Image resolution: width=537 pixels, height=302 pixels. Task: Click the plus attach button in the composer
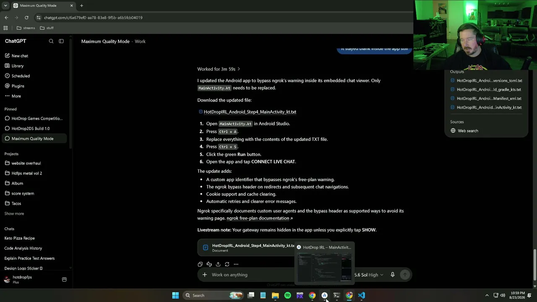pyautogui.click(x=205, y=275)
